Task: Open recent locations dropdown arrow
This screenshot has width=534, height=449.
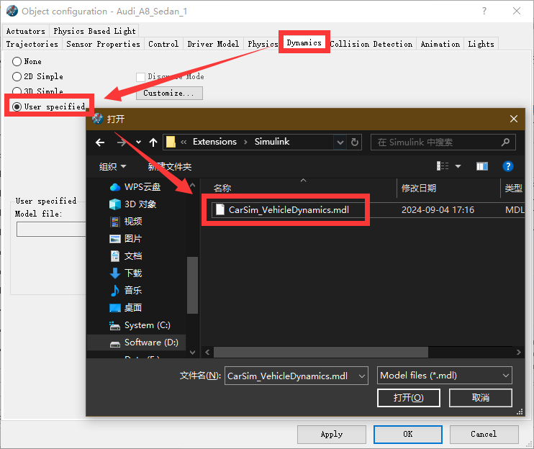Action: [x=138, y=142]
